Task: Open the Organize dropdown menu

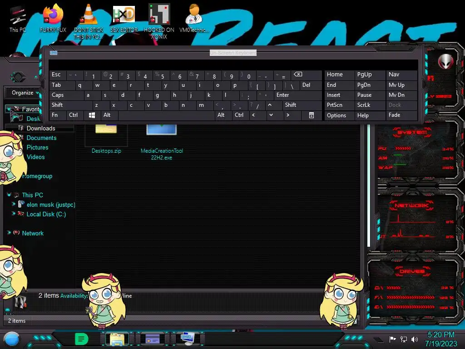Action: pyautogui.click(x=25, y=93)
